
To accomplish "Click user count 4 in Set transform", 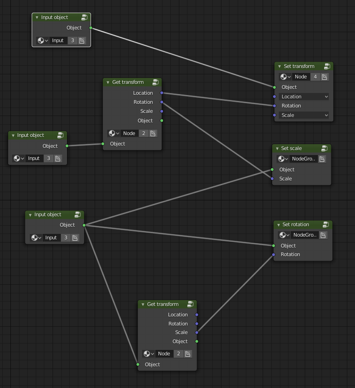I will (315, 77).
